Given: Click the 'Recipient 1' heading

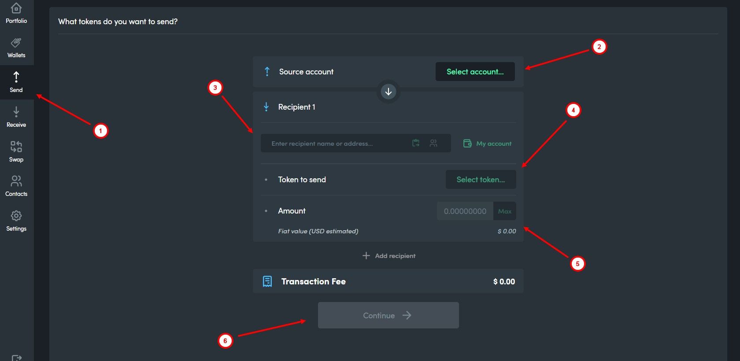Looking at the screenshot, I should pyautogui.click(x=296, y=107).
